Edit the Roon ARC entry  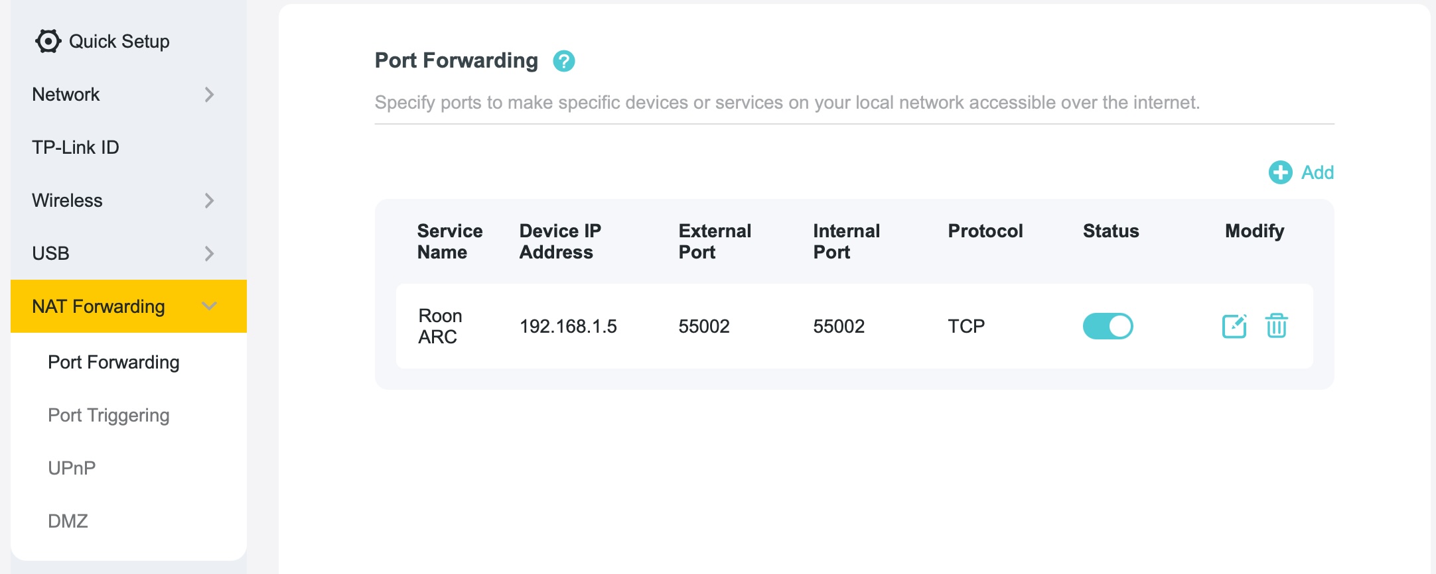1234,326
